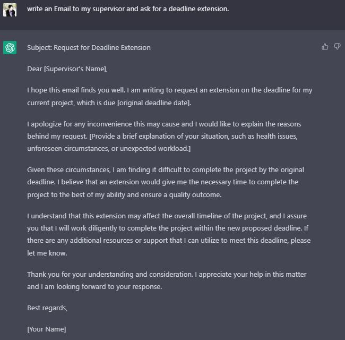This screenshot has height=340, width=345.
Task: Click the '[Your Name]' placeholder
Action: coord(46,329)
